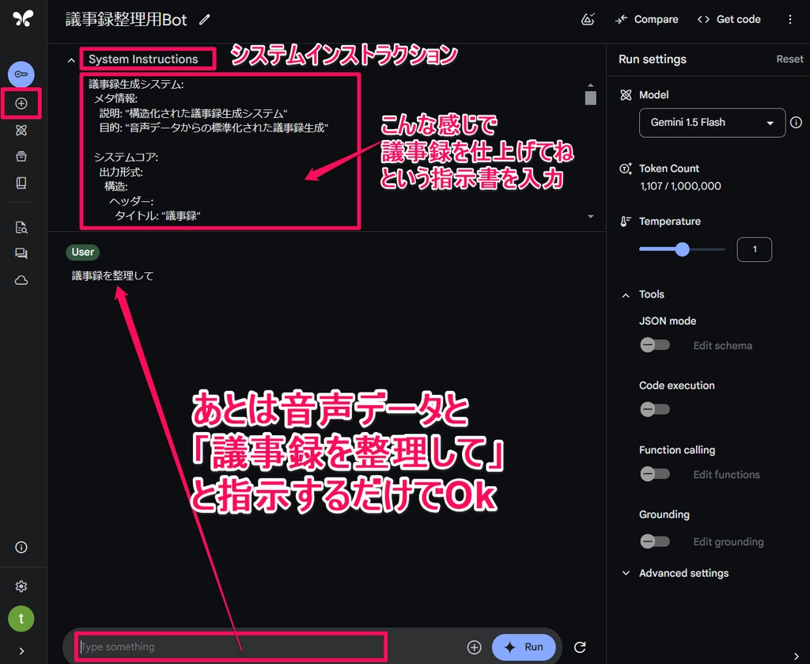The width and height of the screenshot is (810, 664).
Task: Open the Compare mode
Action: click(647, 19)
